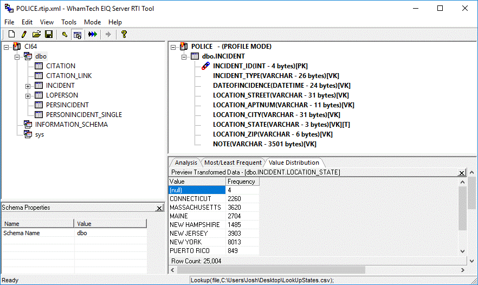This screenshot has height=285, width=478.
Task: Collapse the CI64 root node
Action: tap(6, 47)
